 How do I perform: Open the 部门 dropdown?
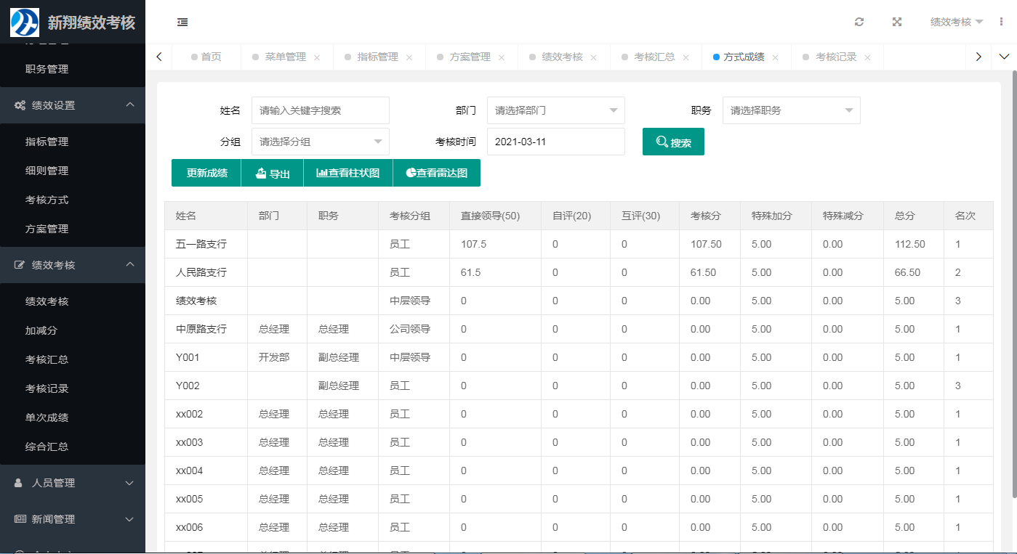tap(555, 110)
